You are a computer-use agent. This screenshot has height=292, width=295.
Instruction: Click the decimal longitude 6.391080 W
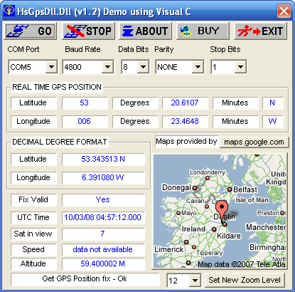coord(103,177)
